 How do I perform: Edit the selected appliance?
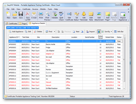(x=28, y=32)
